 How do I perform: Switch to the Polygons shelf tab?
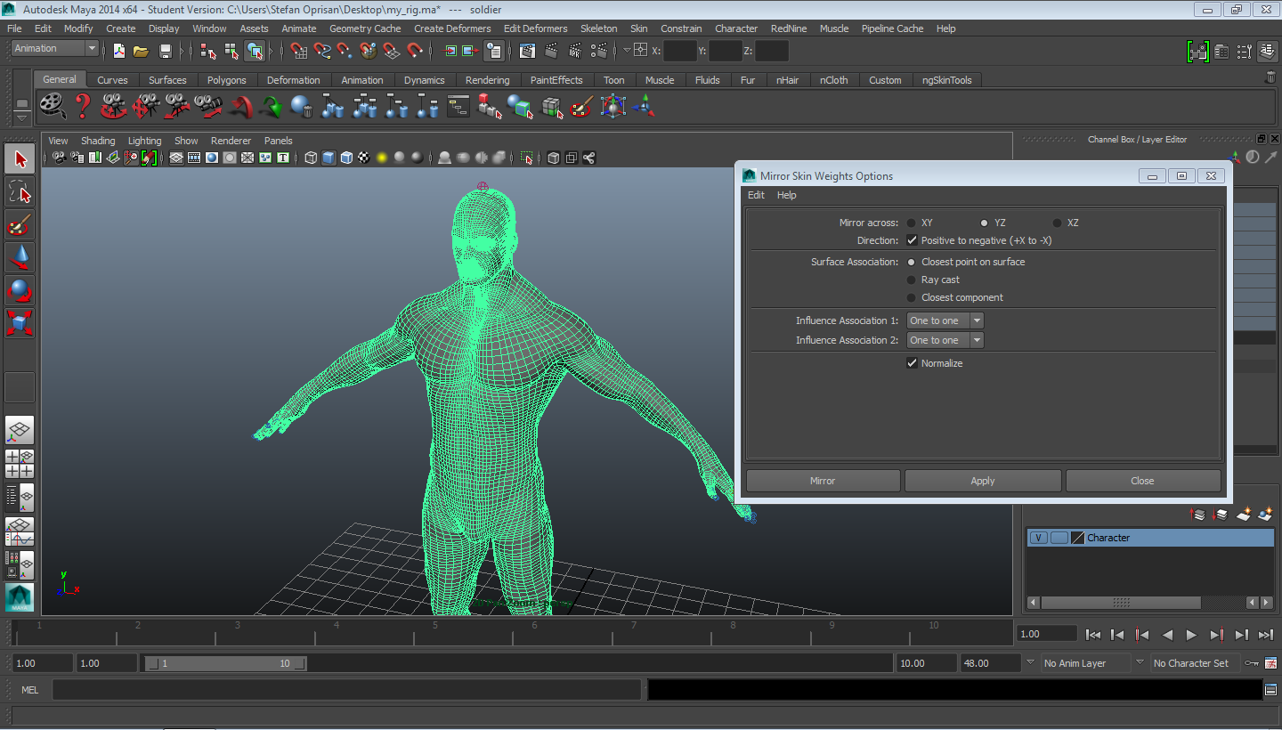pyautogui.click(x=226, y=80)
